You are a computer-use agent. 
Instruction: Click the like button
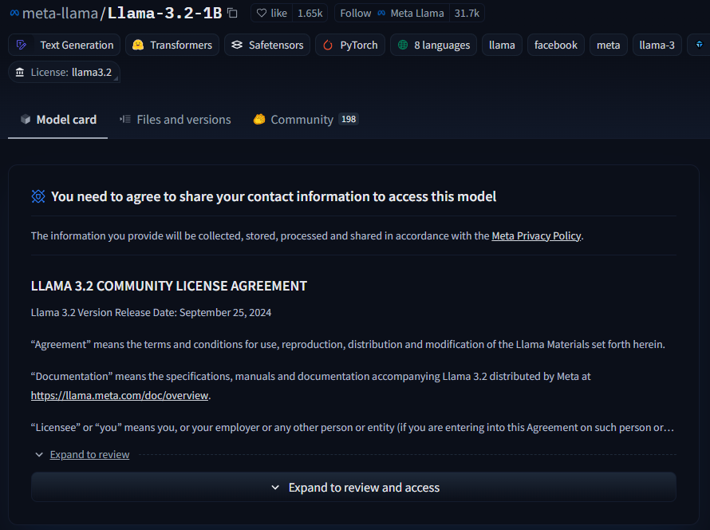tap(272, 13)
